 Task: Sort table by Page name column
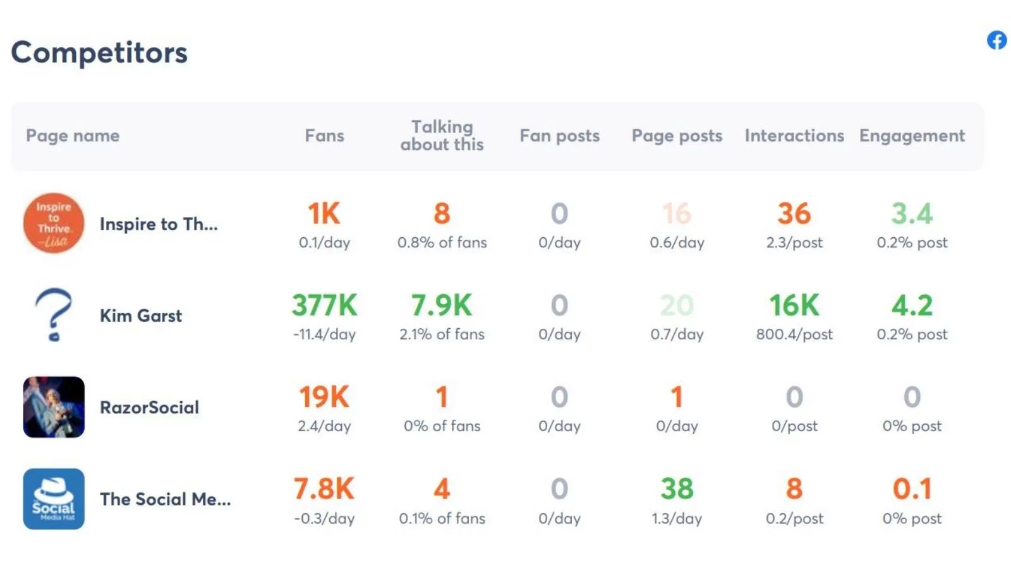[x=73, y=136]
